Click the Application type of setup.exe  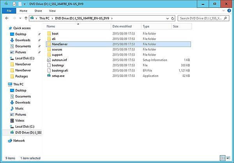pyautogui.click(x=151, y=76)
